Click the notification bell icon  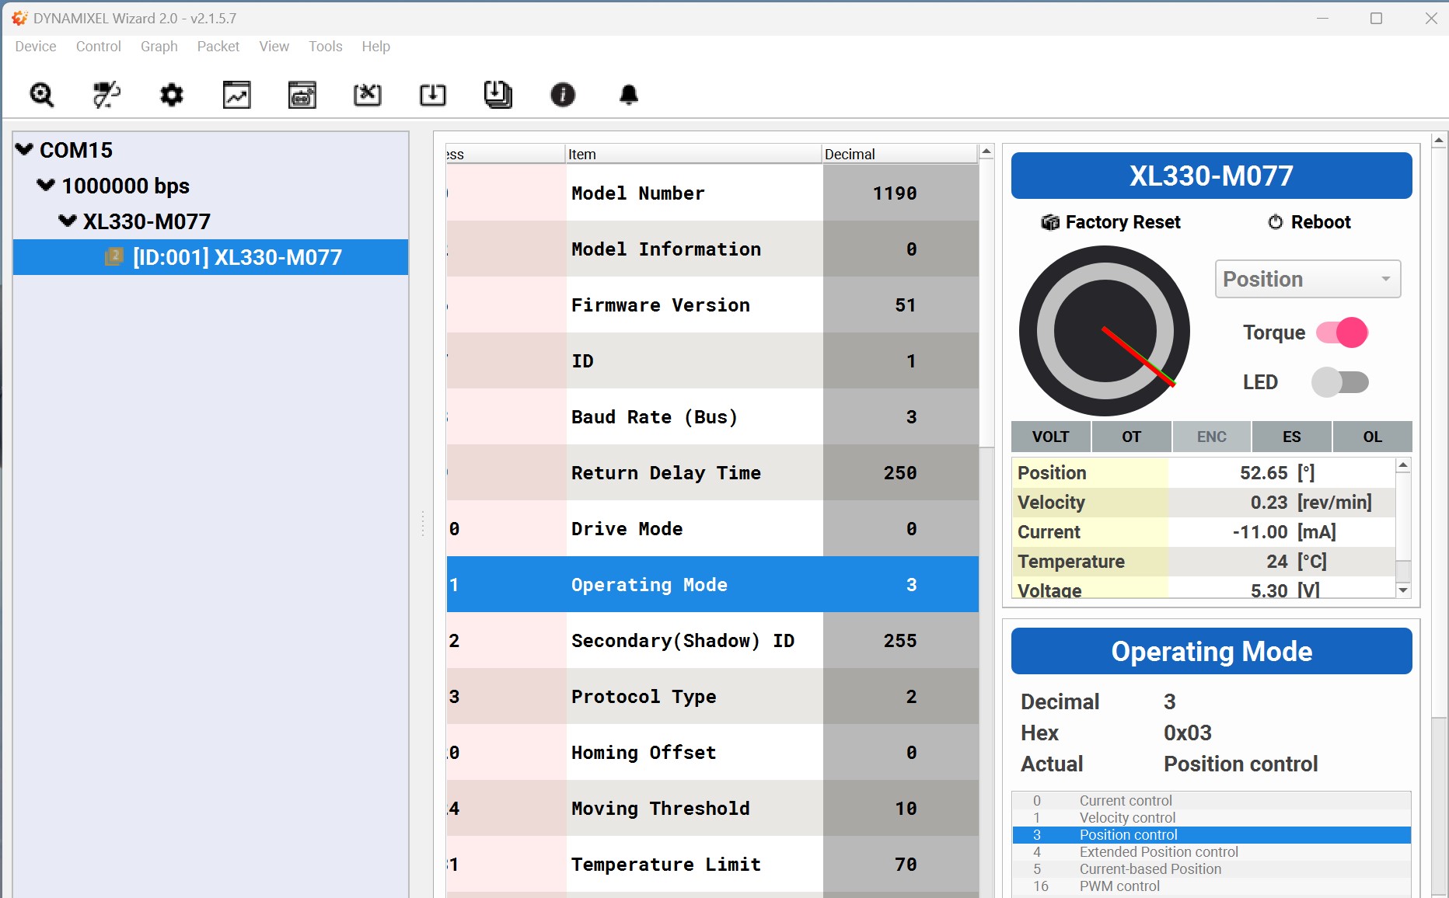coord(629,95)
